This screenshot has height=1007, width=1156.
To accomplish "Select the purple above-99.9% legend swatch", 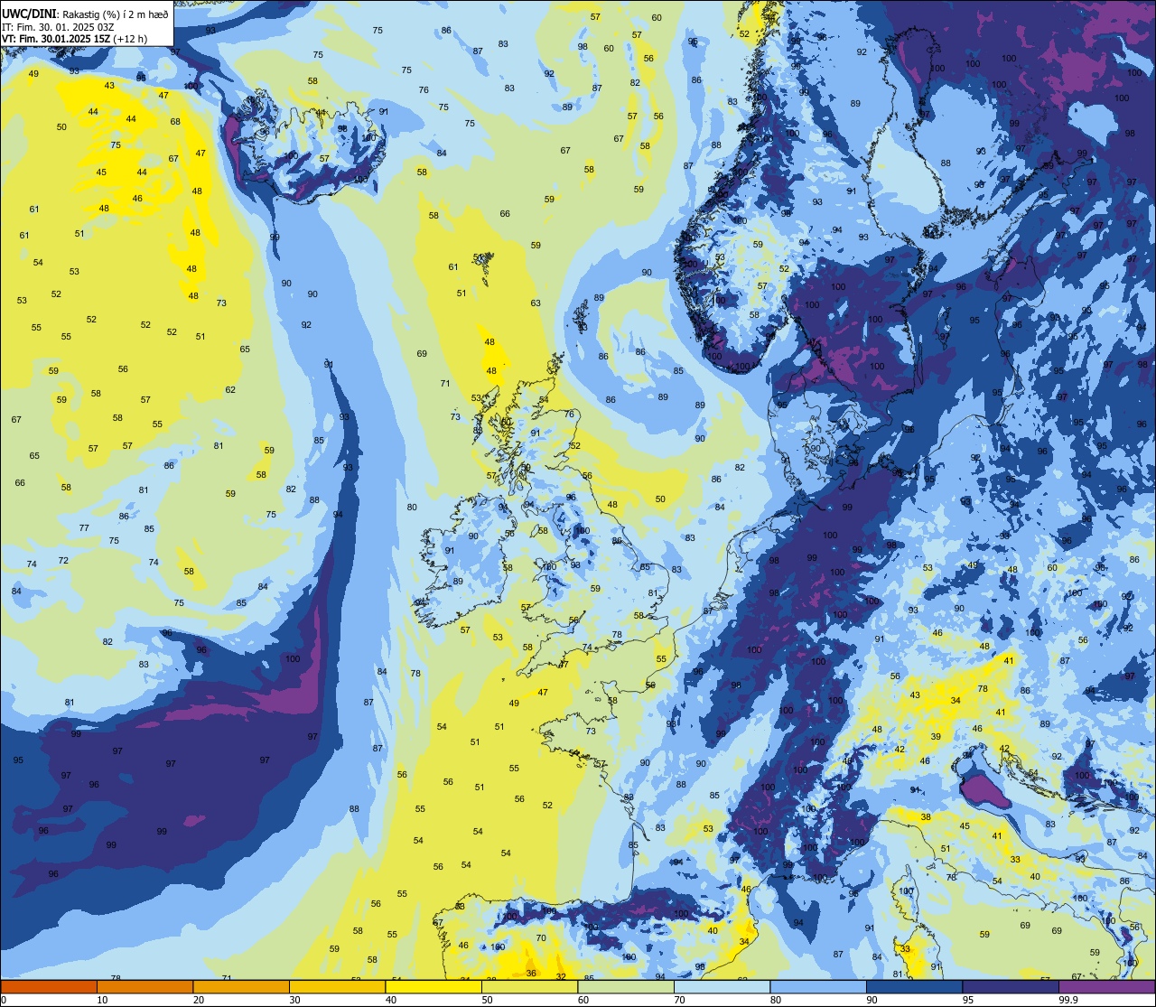I will (1107, 987).
